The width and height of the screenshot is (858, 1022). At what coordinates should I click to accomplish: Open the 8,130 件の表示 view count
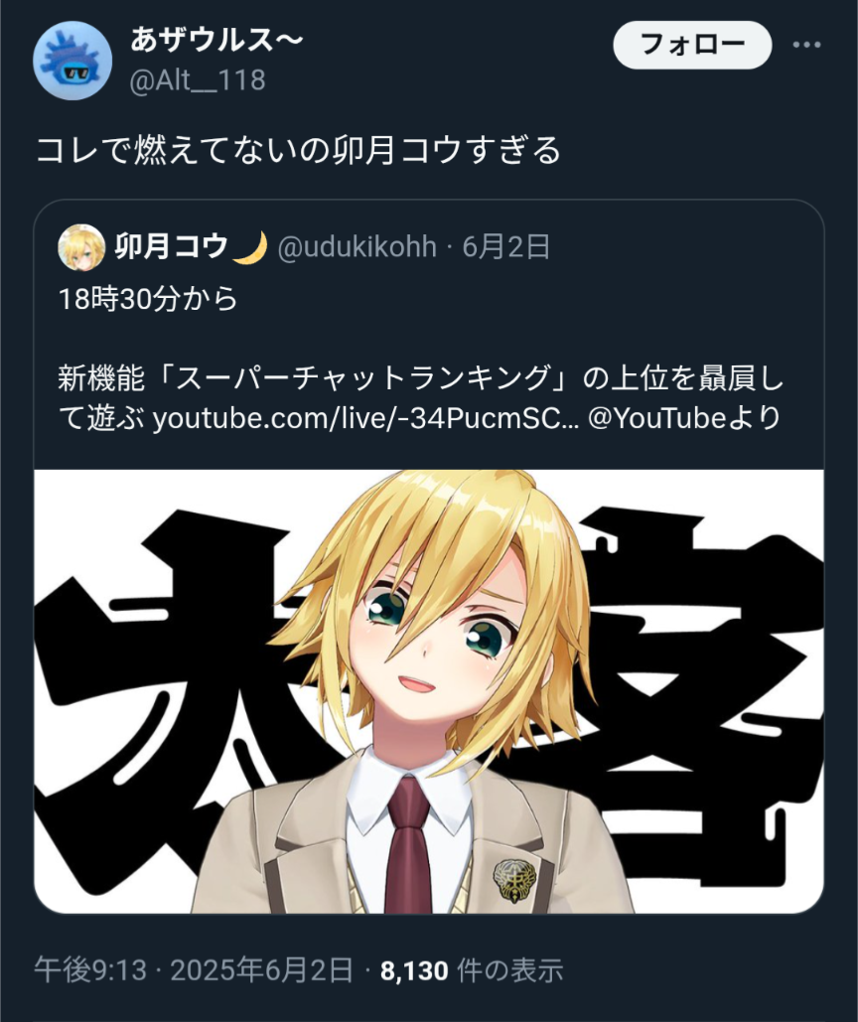click(472, 970)
